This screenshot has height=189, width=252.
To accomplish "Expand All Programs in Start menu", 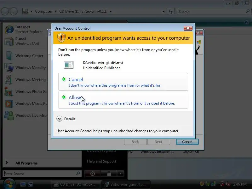I will (26, 163).
